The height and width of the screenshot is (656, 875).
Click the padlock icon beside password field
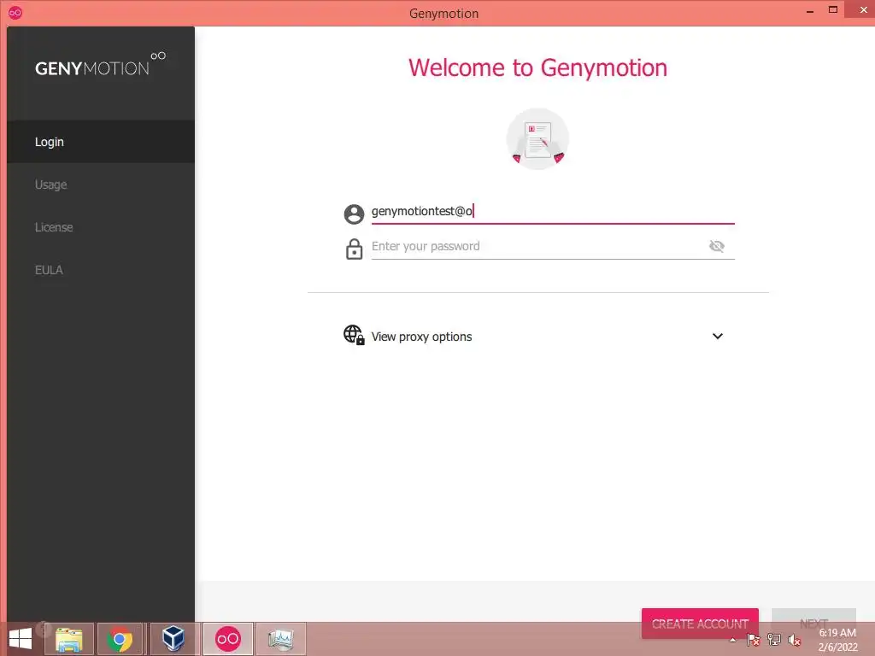click(354, 249)
